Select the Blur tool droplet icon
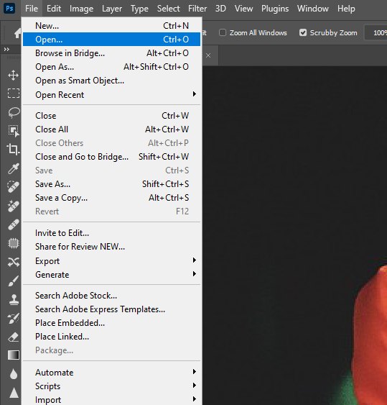Image resolution: width=387 pixels, height=405 pixels. coord(14,374)
